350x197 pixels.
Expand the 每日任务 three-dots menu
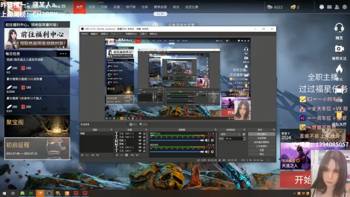click(63, 53)
